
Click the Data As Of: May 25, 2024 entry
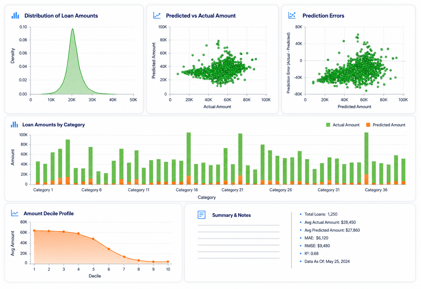(x=327, y=261)
